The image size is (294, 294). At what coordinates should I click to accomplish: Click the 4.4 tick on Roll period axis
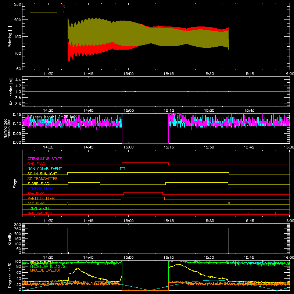pos(18,80)
